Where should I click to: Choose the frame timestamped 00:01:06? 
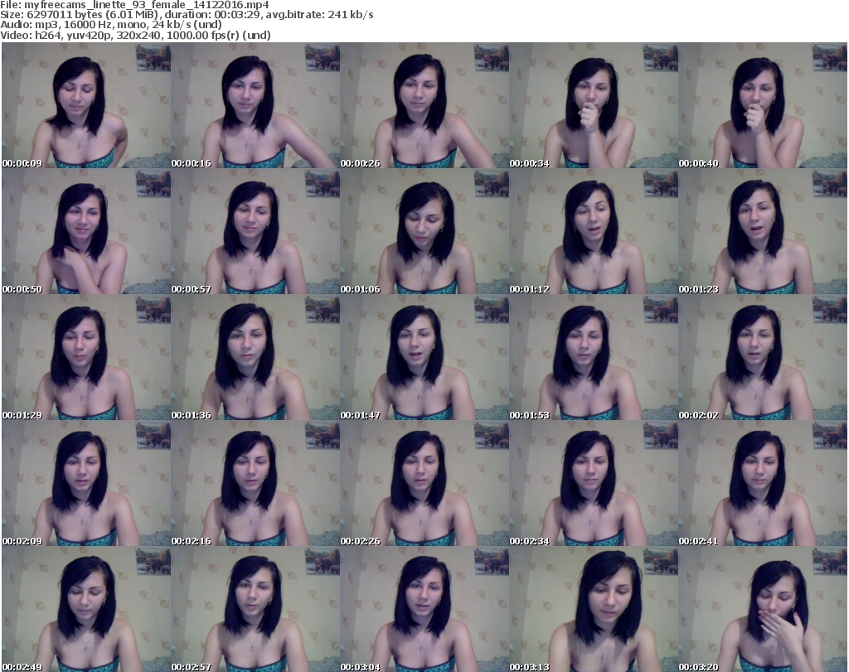[424, 231]
